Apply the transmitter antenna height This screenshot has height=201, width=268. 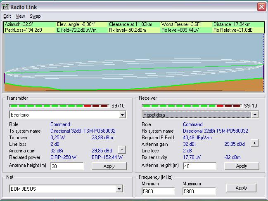109,166
